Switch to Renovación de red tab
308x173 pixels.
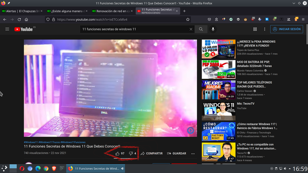[x=112, y=11]
